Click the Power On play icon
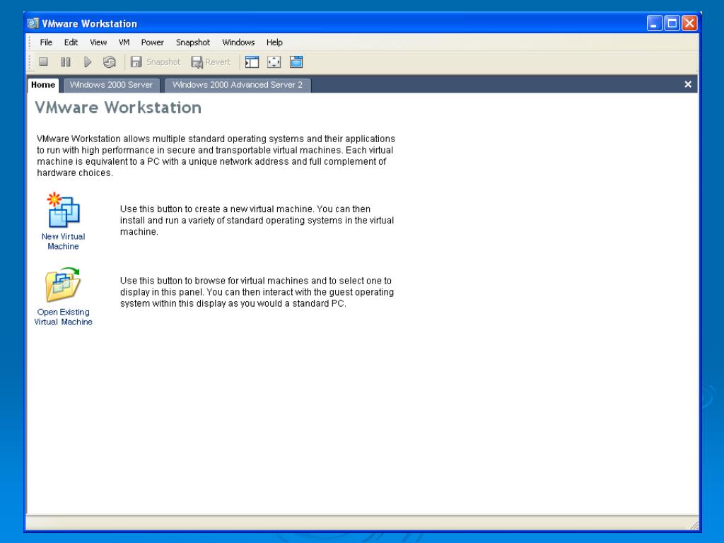Screen dimensions: 724x543 (87, 62)
